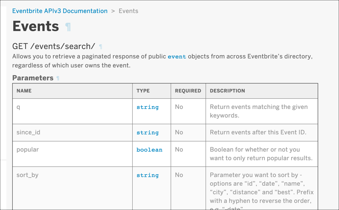This screenshot has height=210, width=339.
Task: Open the Eventbrite APIv3 Documentation breadcrumb link
Action: point(60,11)
